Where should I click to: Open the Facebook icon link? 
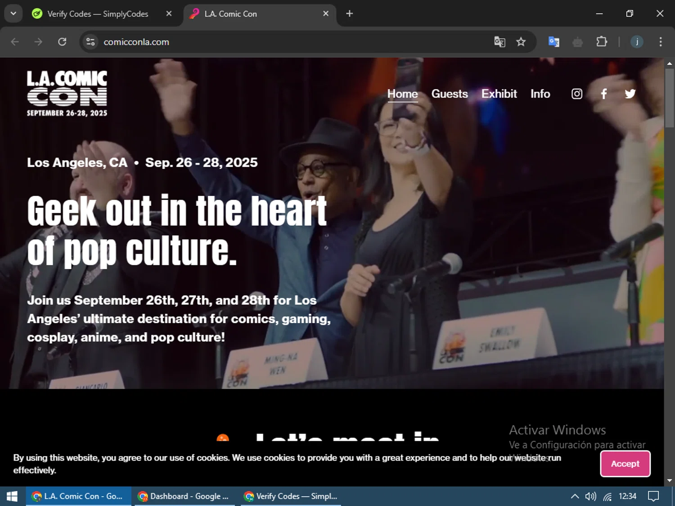(x=604, y=94)
